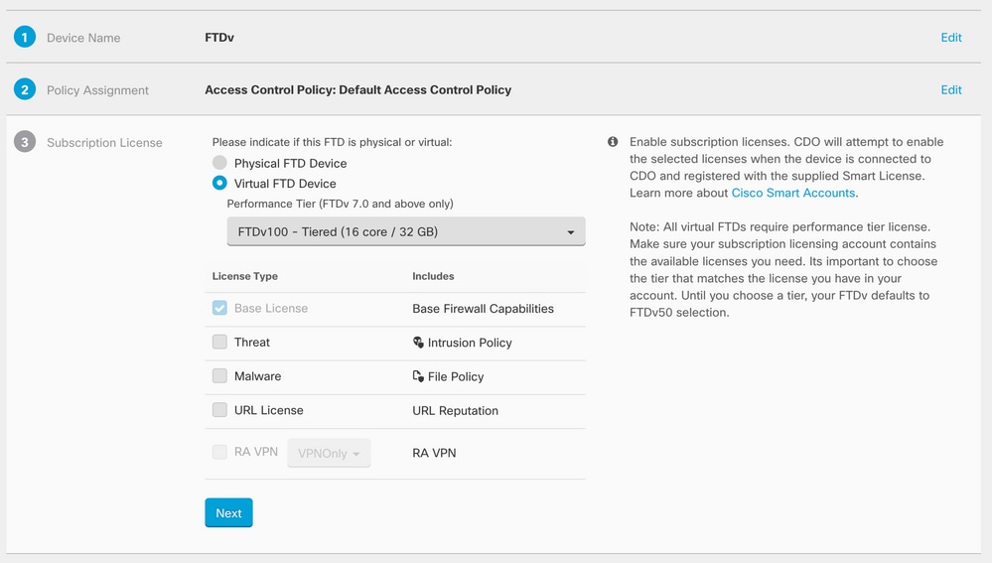
Task: Click the step 2 circle icon
Action: click(x=25, y=89)
